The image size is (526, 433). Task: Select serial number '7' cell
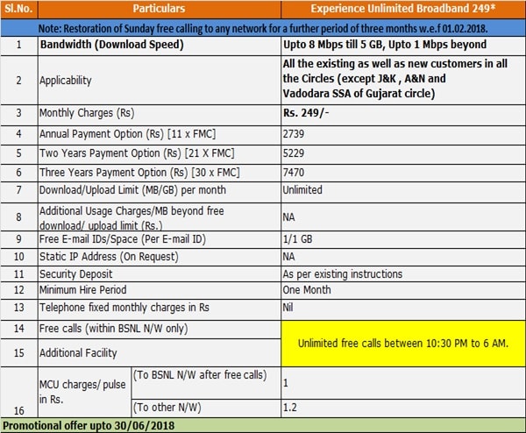tap(18, 192)
